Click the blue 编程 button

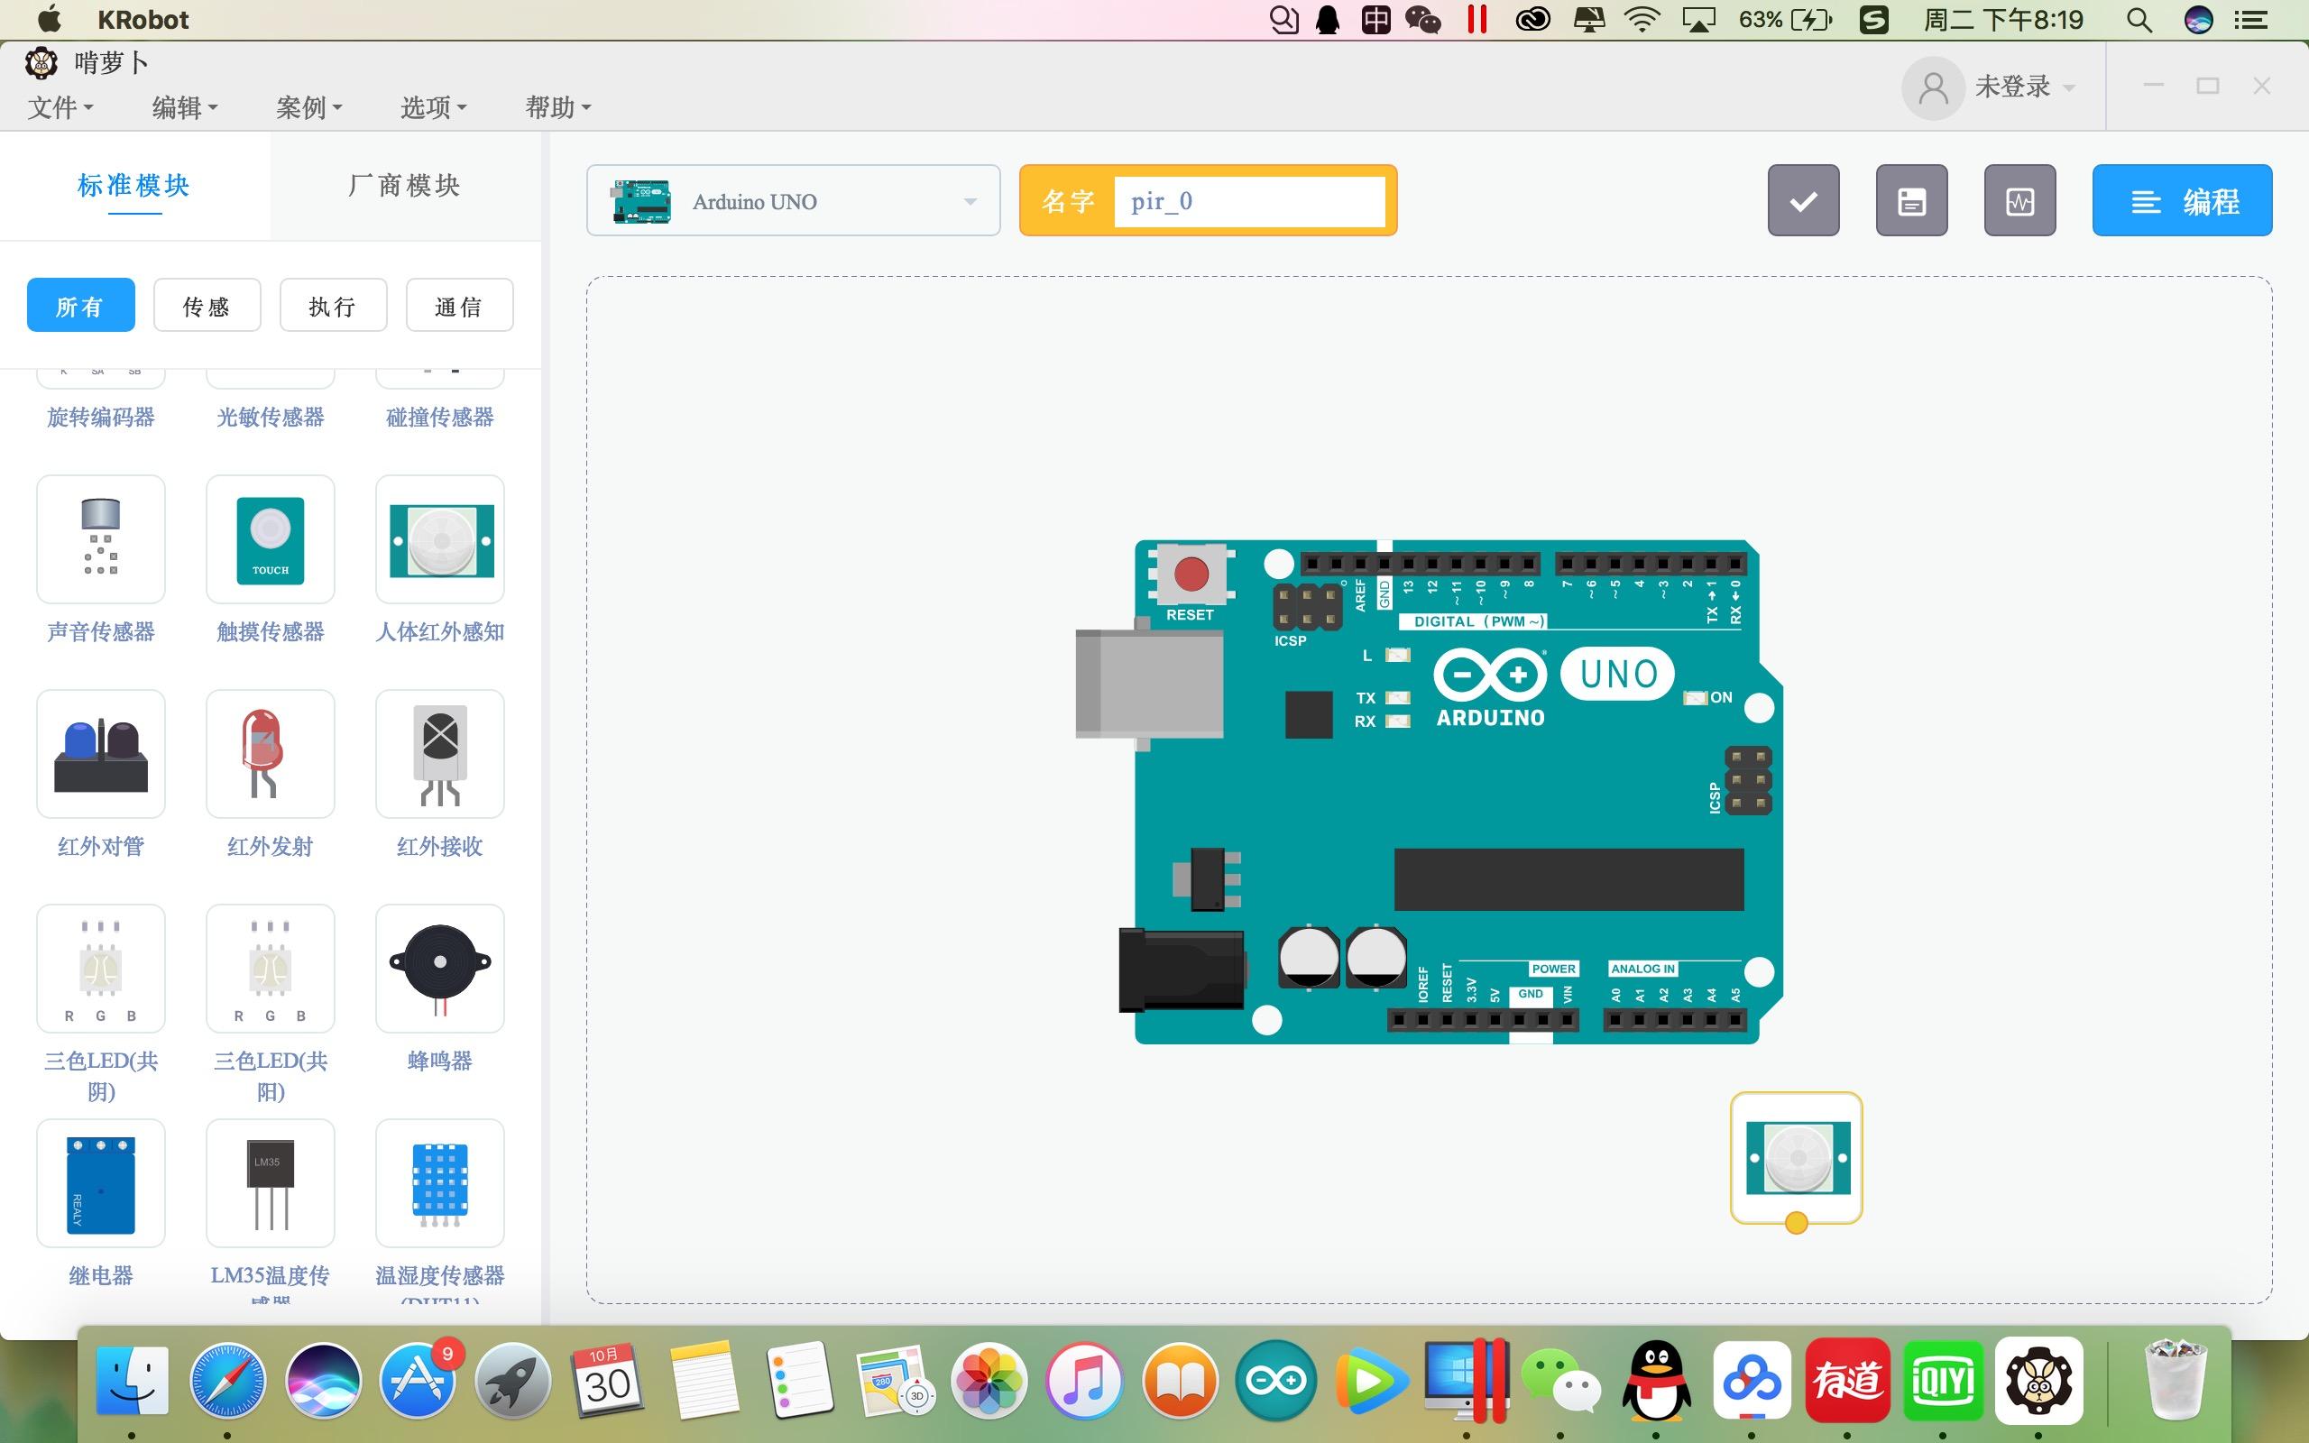(2181, 201)
